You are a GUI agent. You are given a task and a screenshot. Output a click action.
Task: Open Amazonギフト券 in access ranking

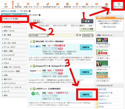[x=105, y=93]
